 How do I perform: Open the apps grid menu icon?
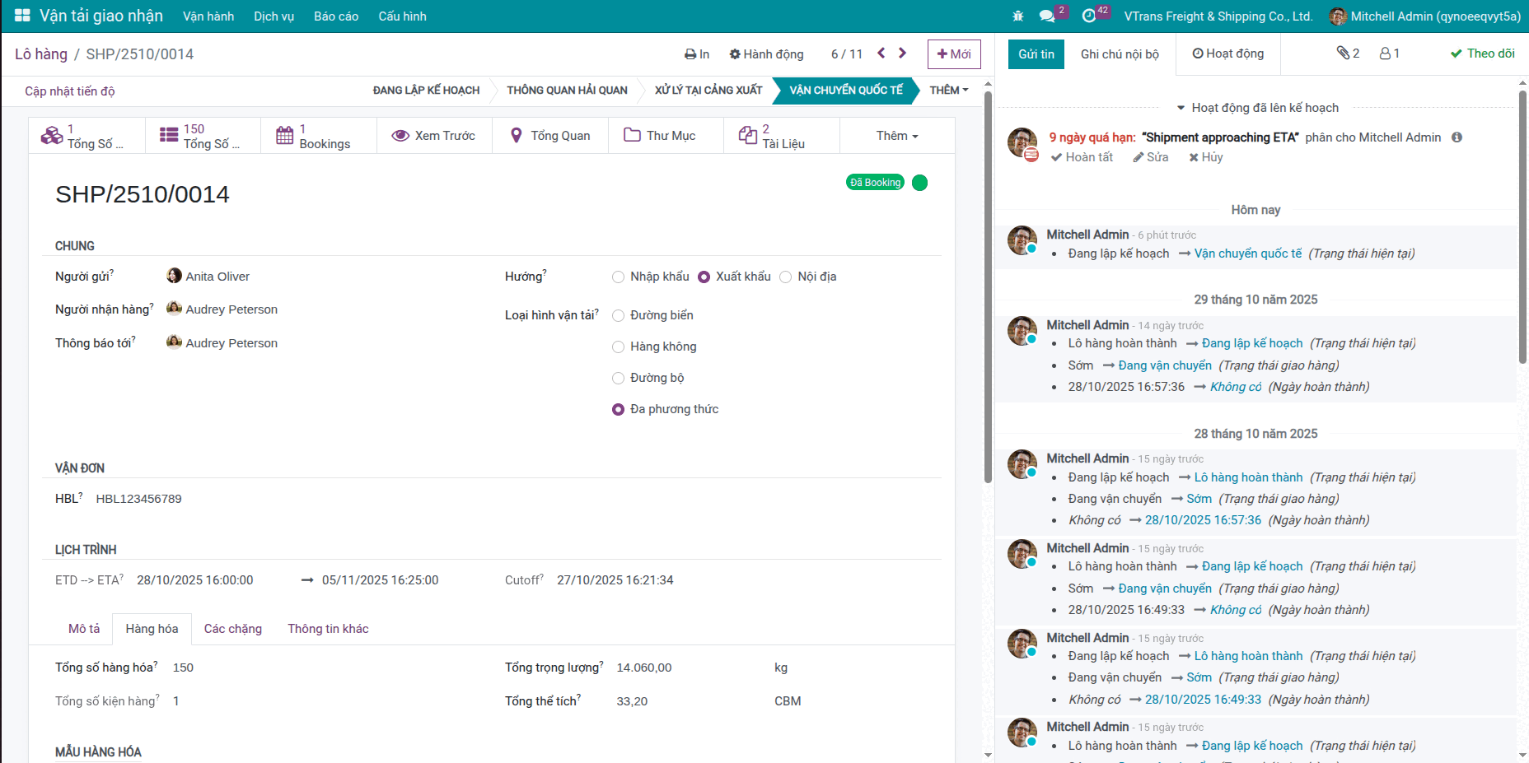[22, 16]
